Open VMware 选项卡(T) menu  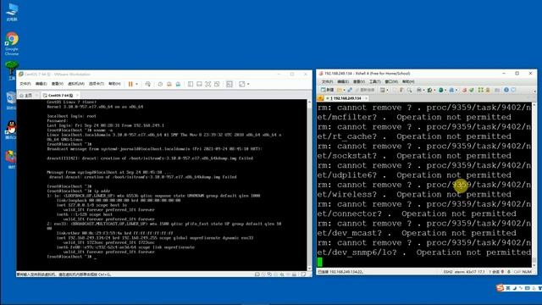97,84
